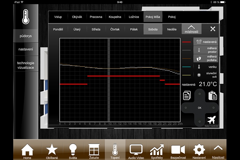The image size is (240, 160).
Task: Activate airplane vacation mode icon
Action: coord(211,120)
